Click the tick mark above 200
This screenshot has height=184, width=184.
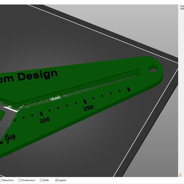[41, 114]
